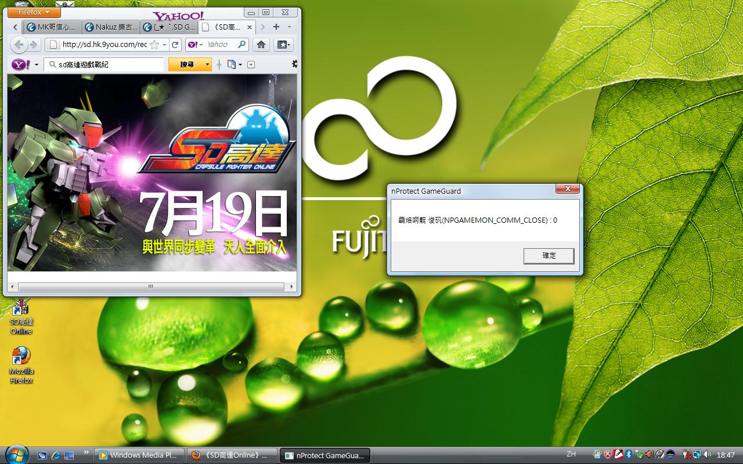This screenshot has height=464, width=743.
Task: Open the Mozilla Firefox desktop shortcut
Action: click(21, 365)
